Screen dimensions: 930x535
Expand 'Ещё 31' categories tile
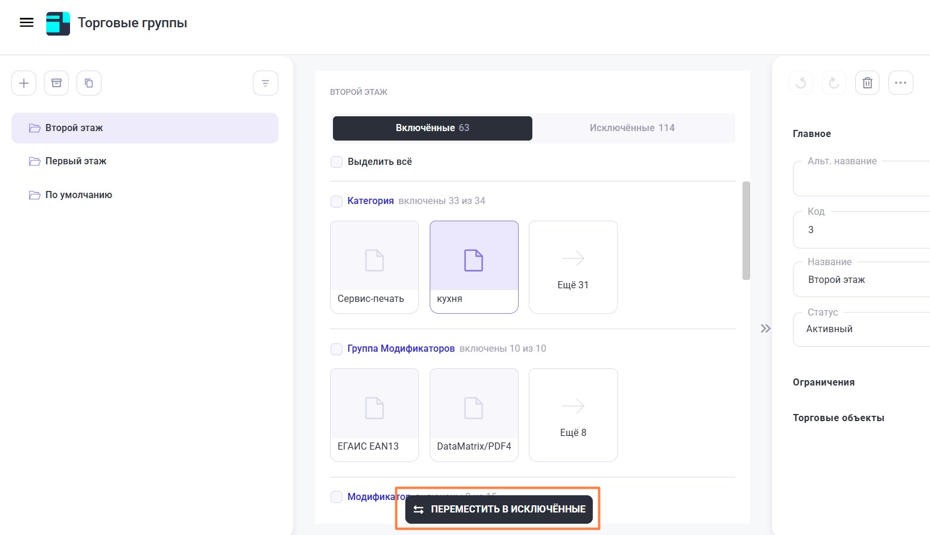point(573,267)
